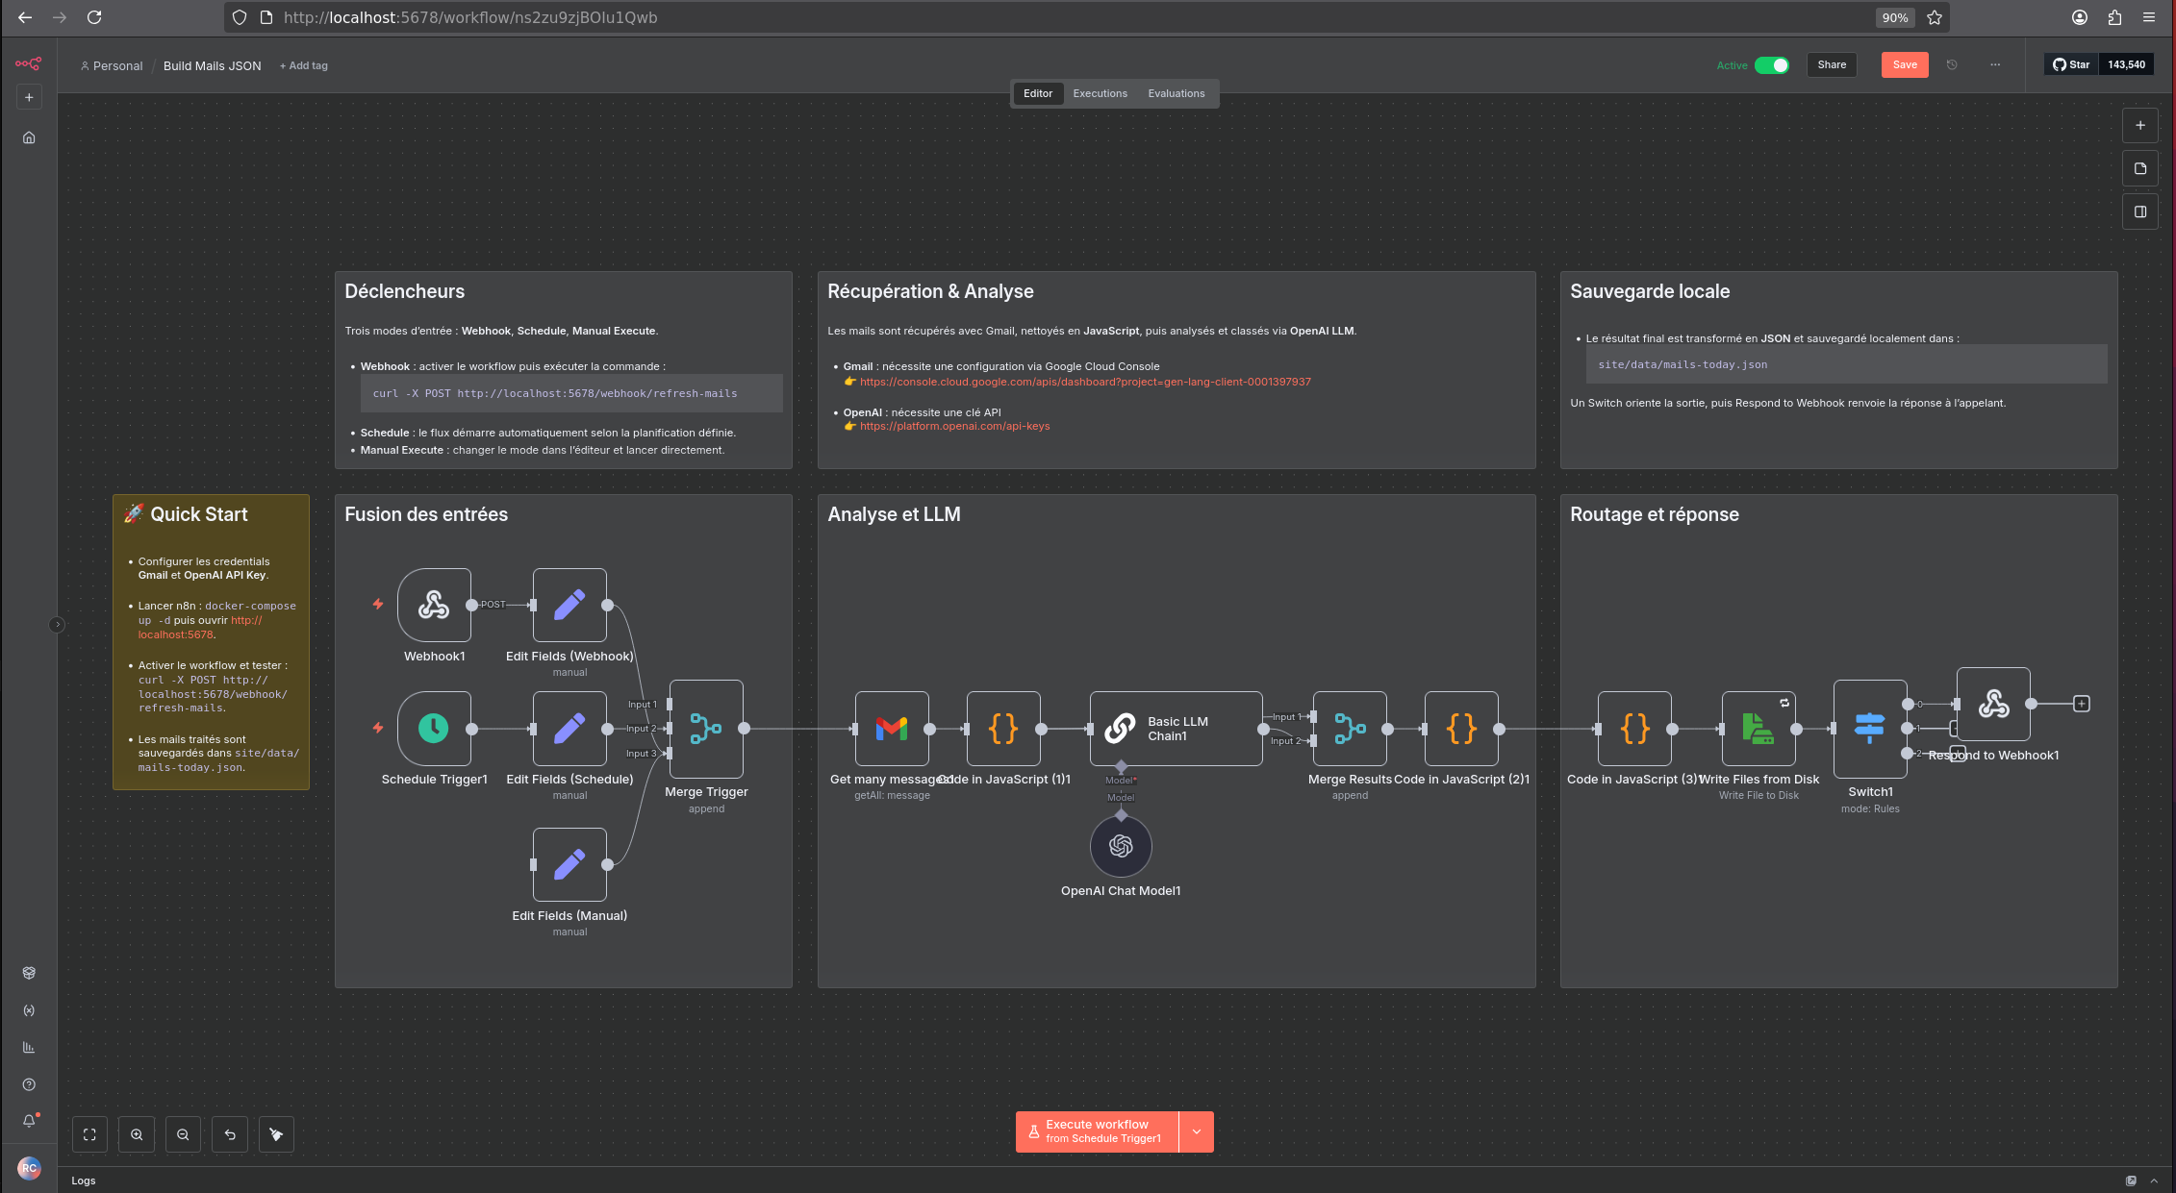Open the OpenAI Chat Model1 node

pyautogui.click(x=1120, y=846)
